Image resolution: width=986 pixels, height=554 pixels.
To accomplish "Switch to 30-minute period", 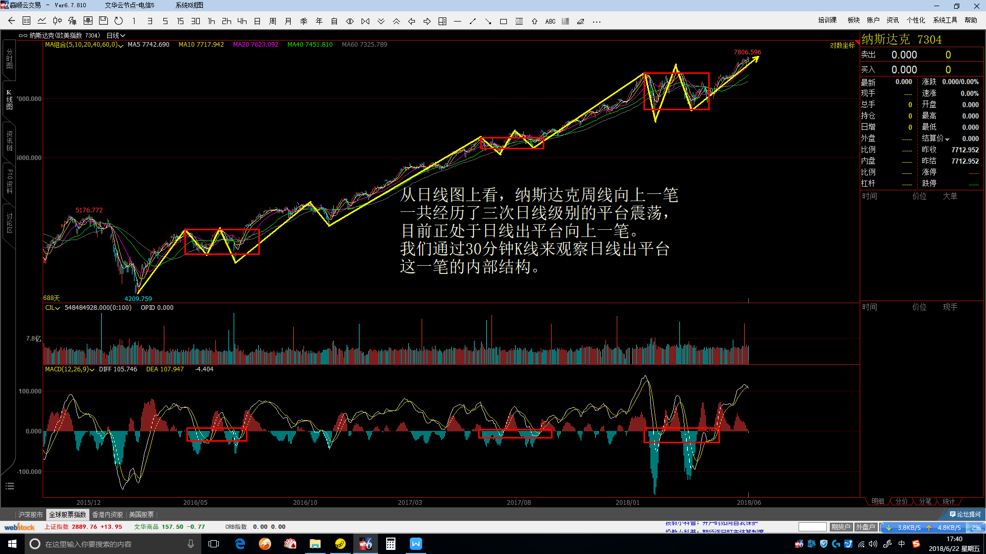I will [196, 21].
